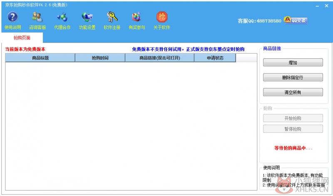This screenshot has width=333, height=196.
Task: Open 咨询客服 customer service icon
Action: (x=37, y=20)
